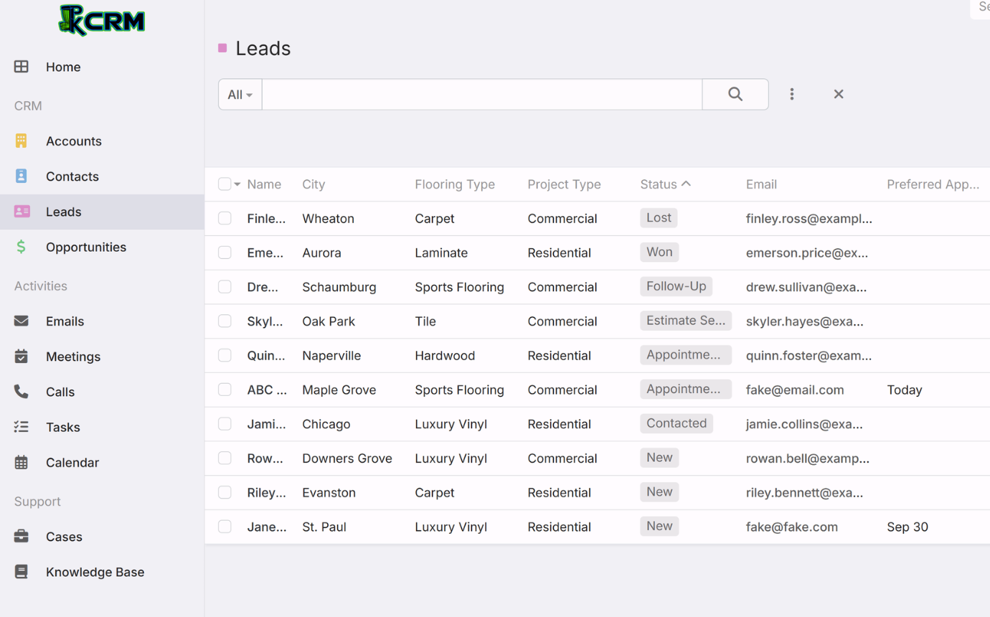Click the Lost status badge
The height and width of the screenshot is (617, 990).
click(659, 217)
